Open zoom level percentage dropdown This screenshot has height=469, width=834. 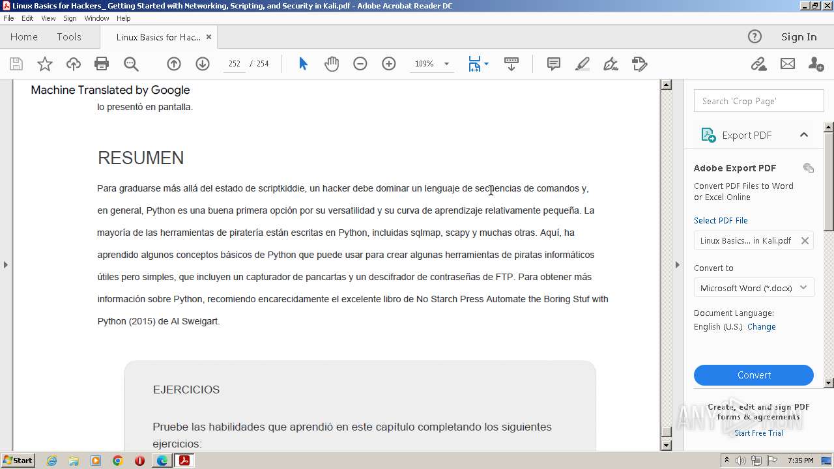(x=446, y=64)
